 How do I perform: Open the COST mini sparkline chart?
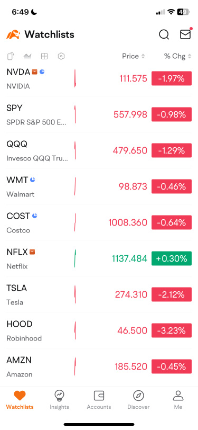[x=75, y=222]
